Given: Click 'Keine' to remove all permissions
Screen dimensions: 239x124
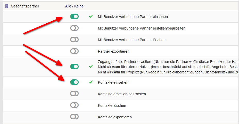Looking at the screenshot, I should 79,6.
